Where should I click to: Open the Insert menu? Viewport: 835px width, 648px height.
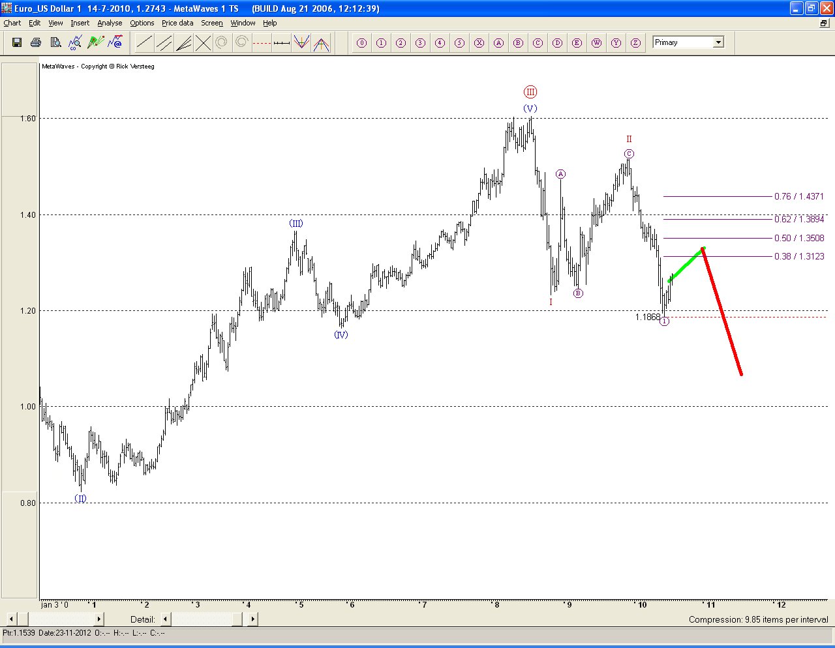point(80,23)
